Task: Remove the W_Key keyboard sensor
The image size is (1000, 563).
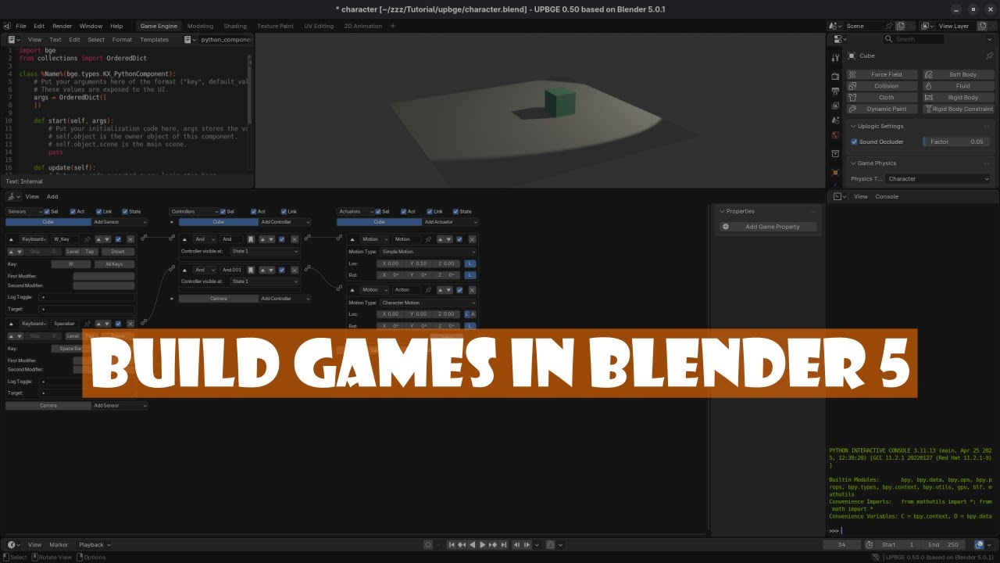Action: point(130,239)
